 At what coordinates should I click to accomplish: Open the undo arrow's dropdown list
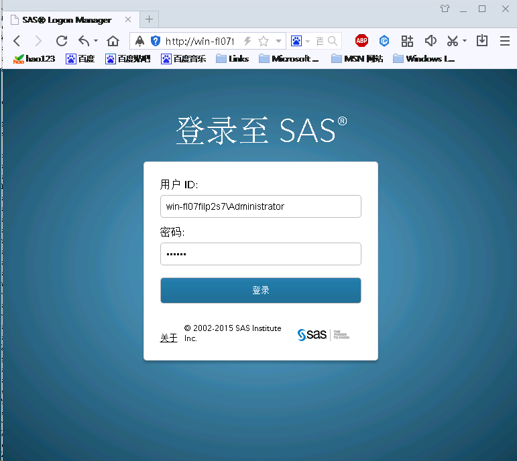coord(96,41)
